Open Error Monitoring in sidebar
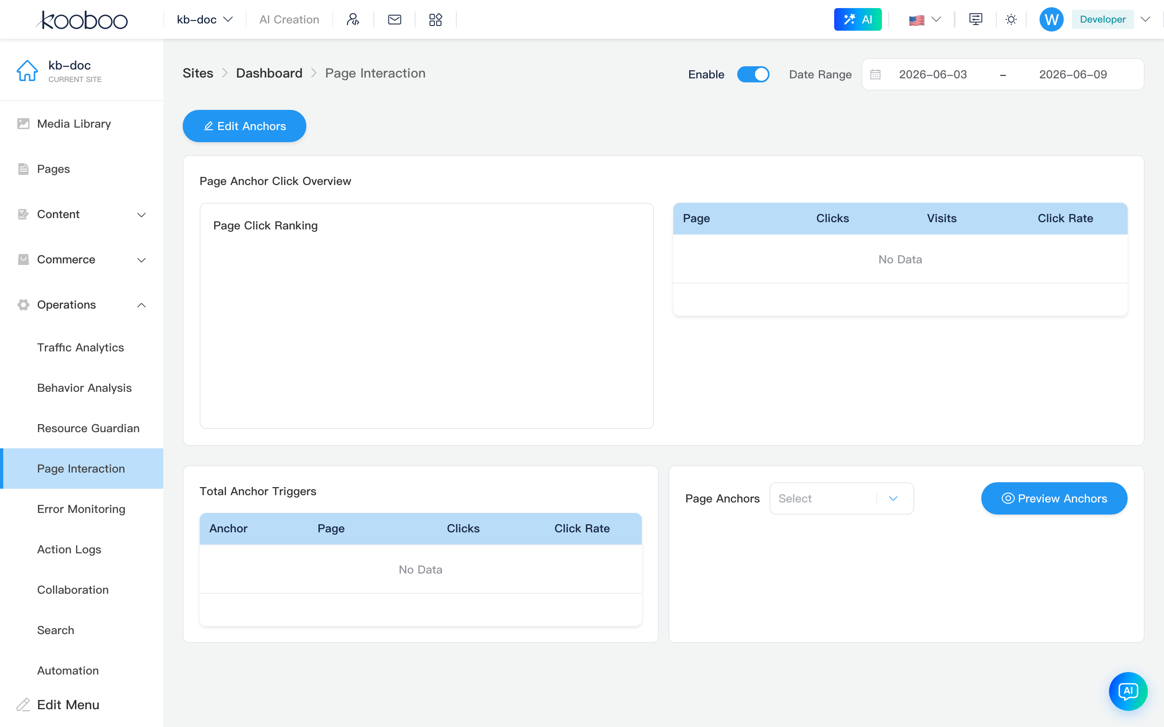 (81, 509)
